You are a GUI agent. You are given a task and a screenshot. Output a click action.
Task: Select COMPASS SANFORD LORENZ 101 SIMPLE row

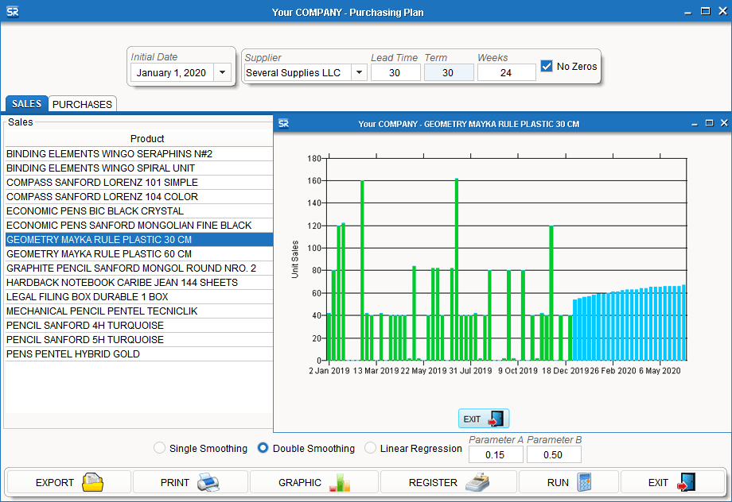pyautogui.click(x=138, y=182)
